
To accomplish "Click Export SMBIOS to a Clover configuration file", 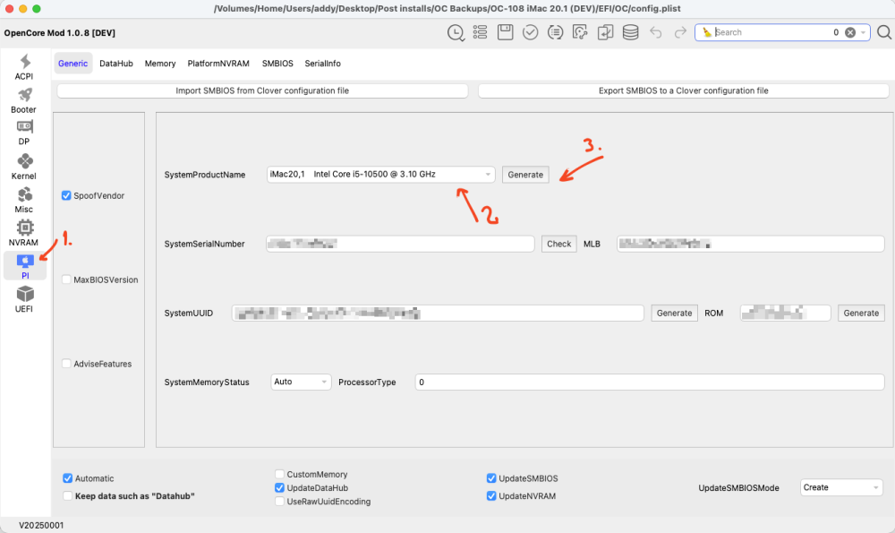I will (x=683, y=90).
